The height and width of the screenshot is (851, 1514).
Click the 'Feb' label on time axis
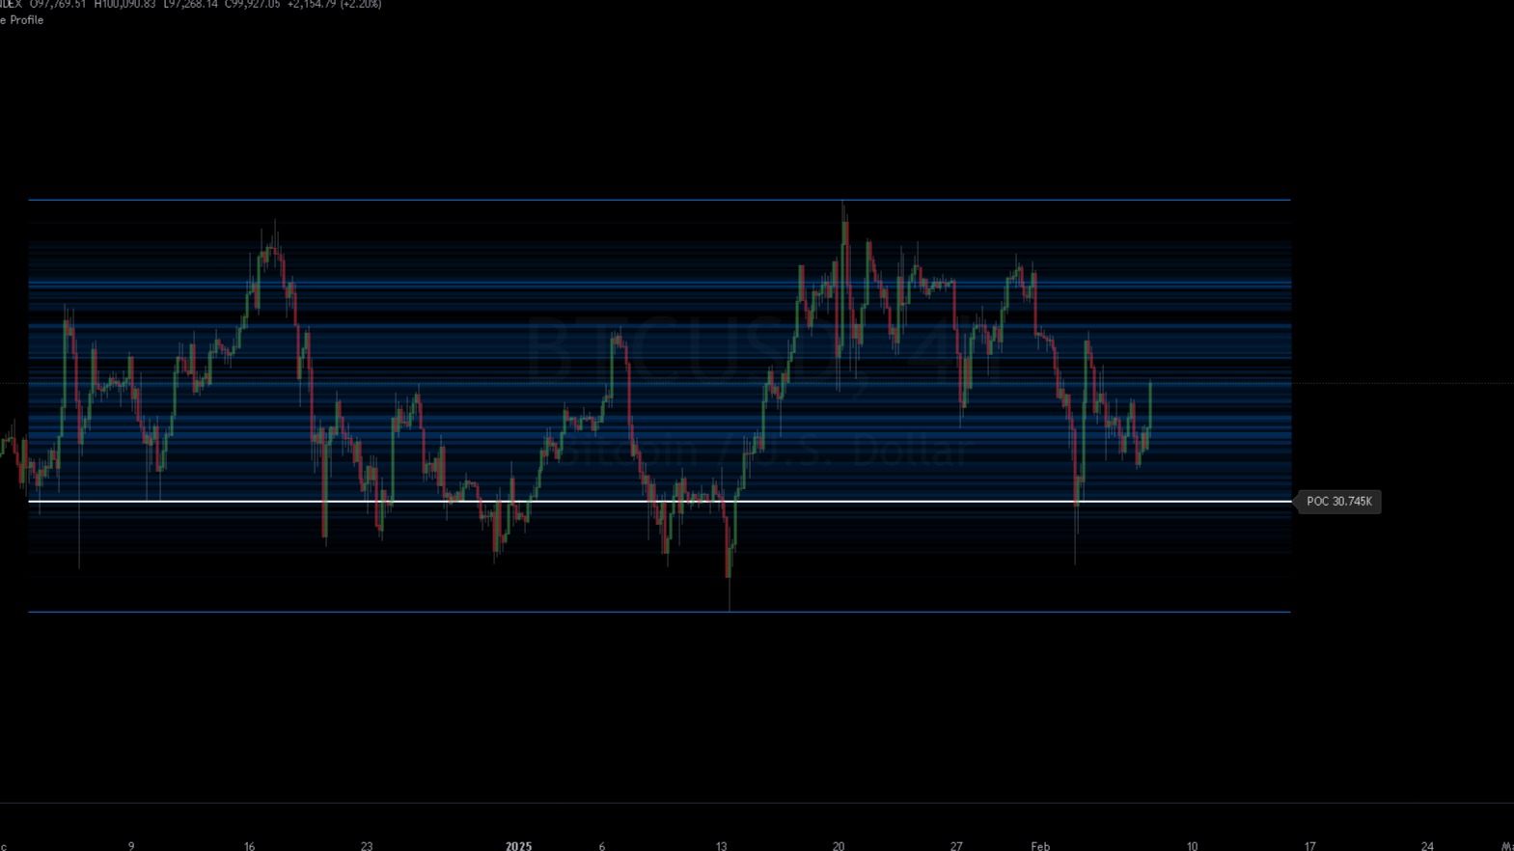[1040, 846]
